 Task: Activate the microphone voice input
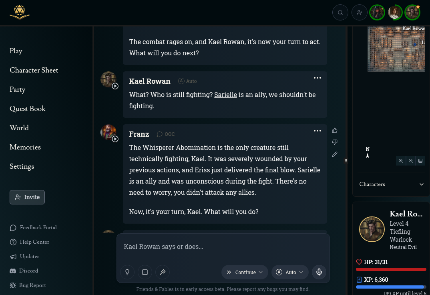(x=319, y=272)
